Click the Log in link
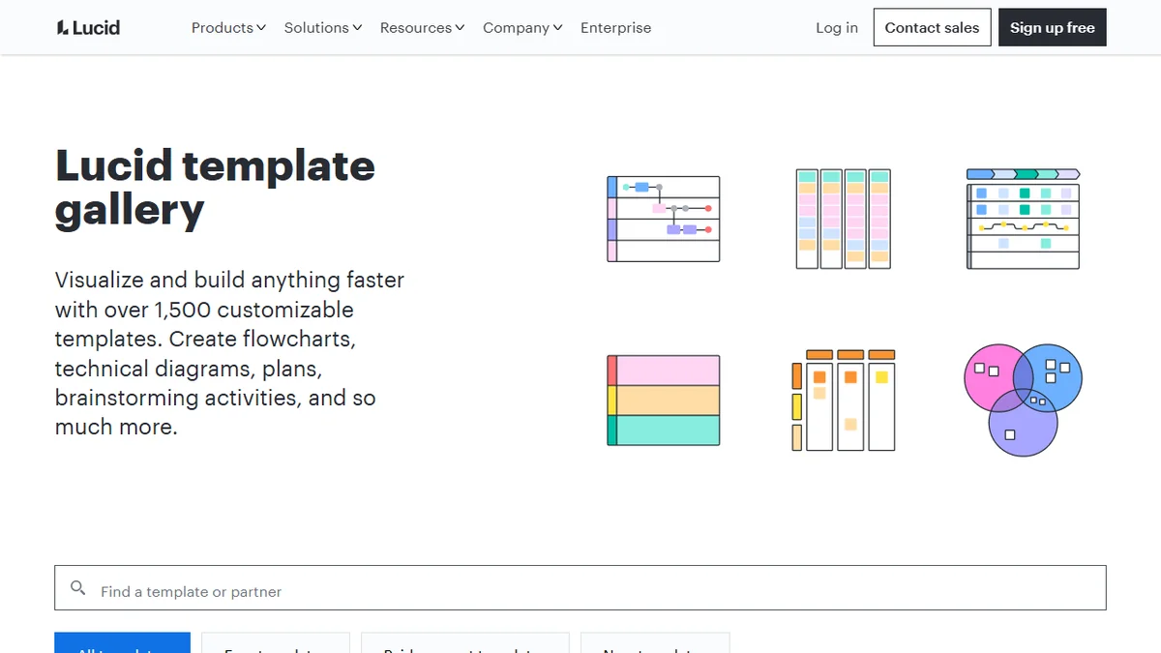The image size is (1161, 653). coord(837,28)
